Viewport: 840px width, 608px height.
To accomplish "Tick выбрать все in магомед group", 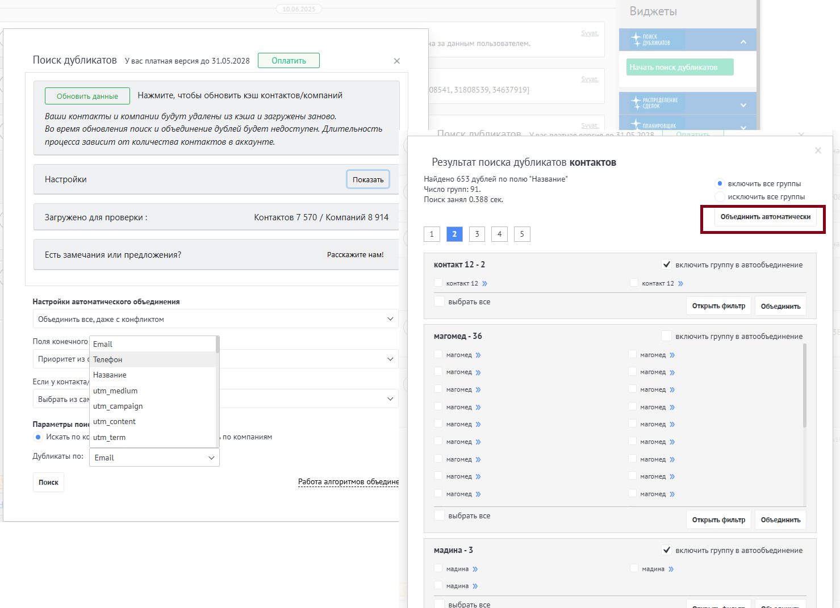I will [x=439, y=515].
